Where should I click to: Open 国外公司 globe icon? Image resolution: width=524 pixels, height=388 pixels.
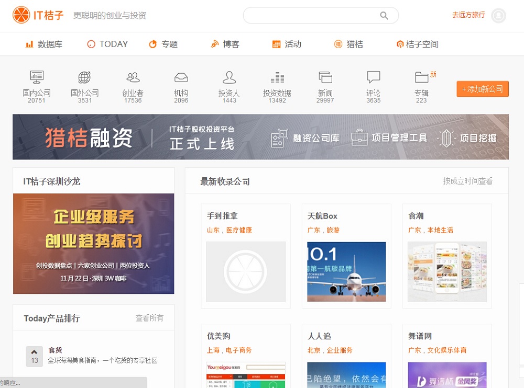84,77
